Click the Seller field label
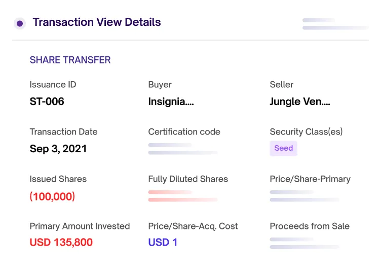This screenshot has width=381, height=269. click(x=282, y=85)
